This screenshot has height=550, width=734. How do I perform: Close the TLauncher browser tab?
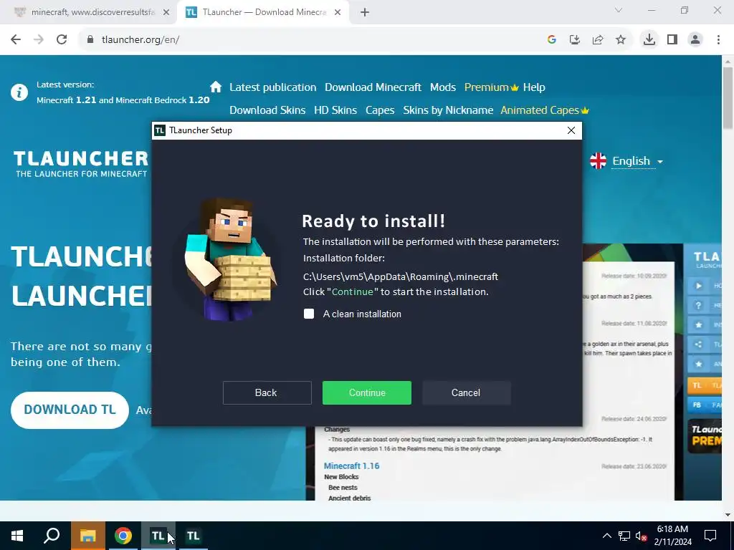pyautogui.click(x=338, y=13)
